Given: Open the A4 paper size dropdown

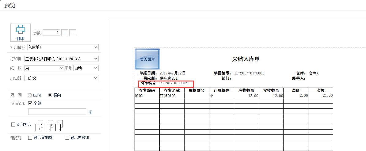Looking at the screenshot, I should click(x=44, y=68).
